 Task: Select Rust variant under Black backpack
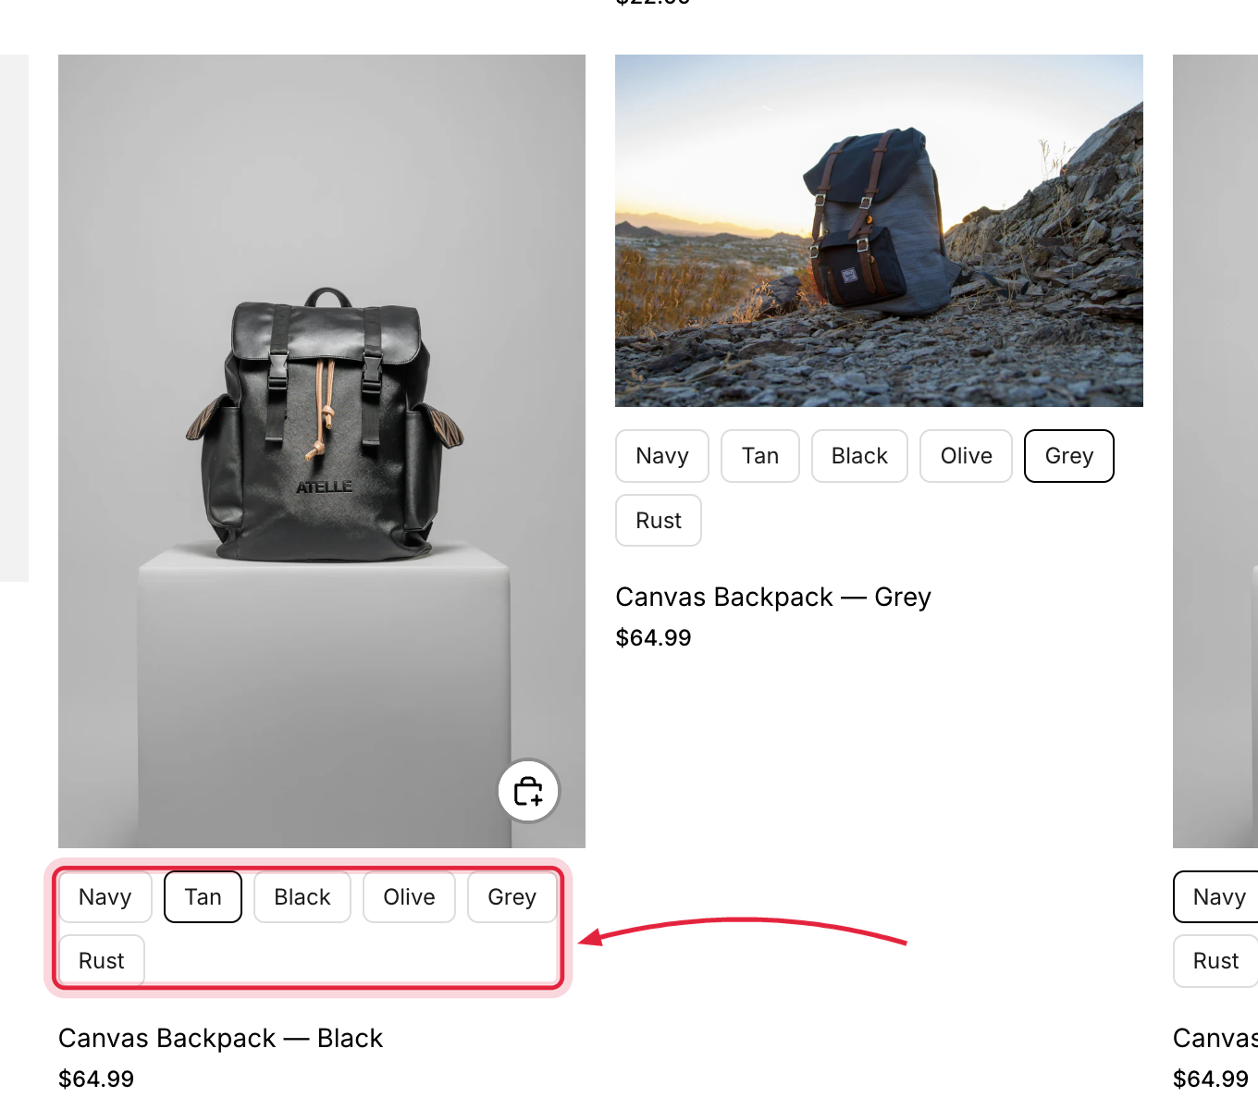102,961
